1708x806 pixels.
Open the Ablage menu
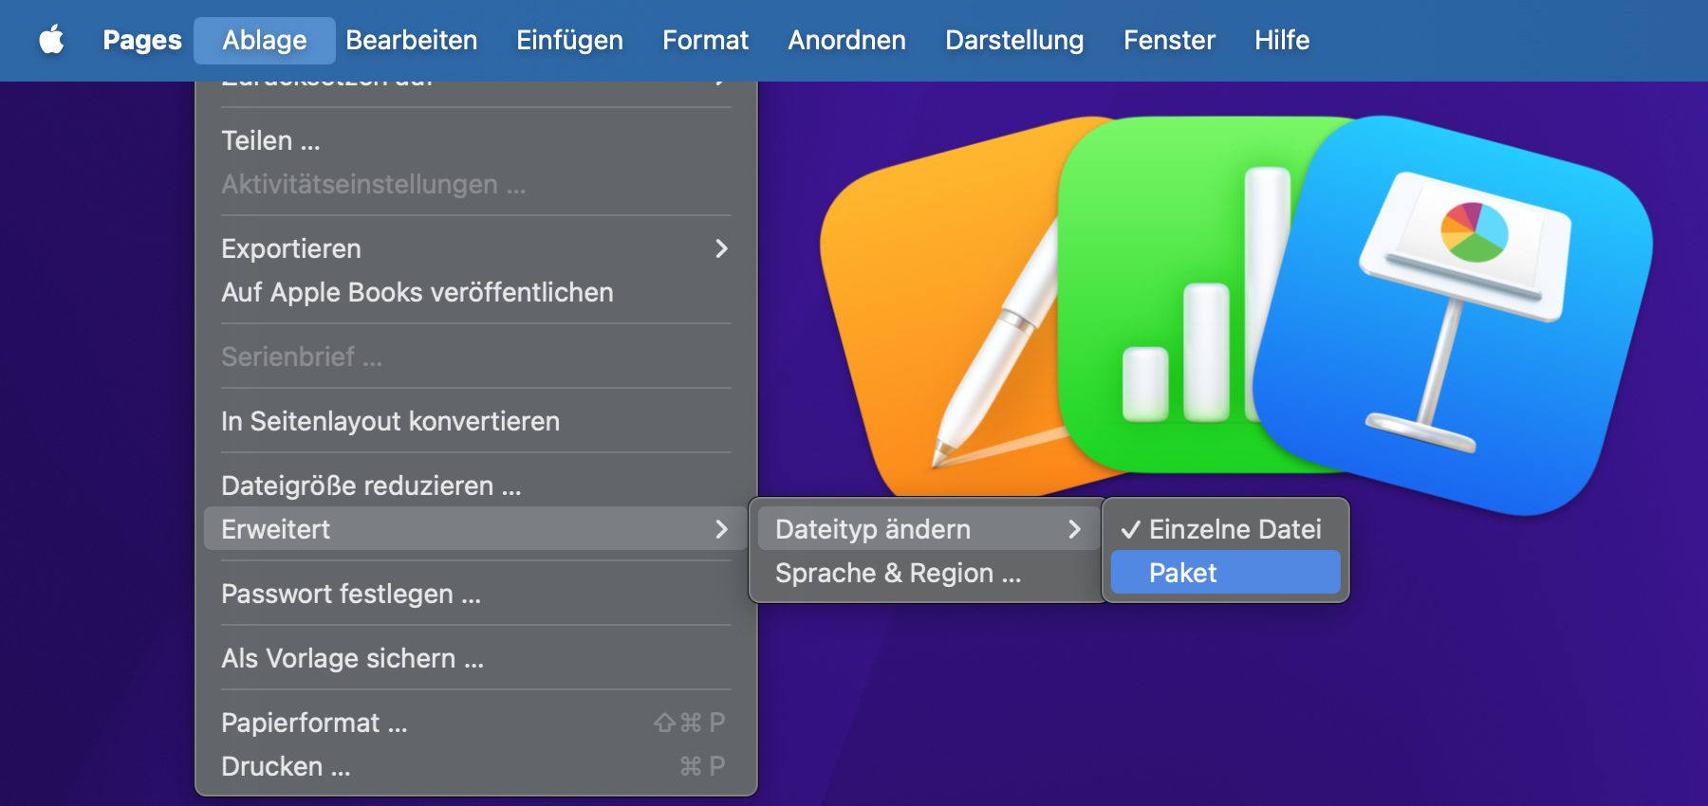pos(264,40)
